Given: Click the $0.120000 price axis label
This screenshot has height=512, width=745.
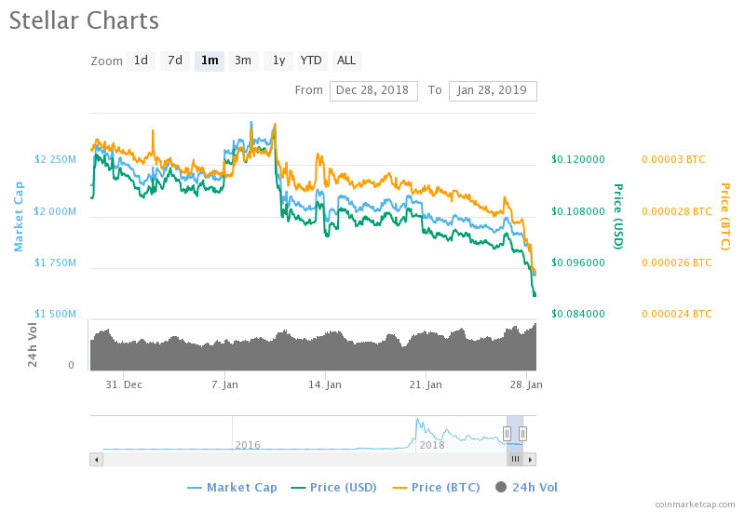Looking at the screenshot, I should (x=578, y=159).
